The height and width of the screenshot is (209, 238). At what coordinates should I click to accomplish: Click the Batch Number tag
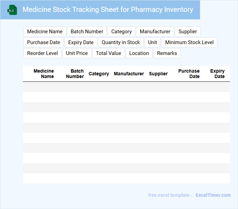[87, 32]
